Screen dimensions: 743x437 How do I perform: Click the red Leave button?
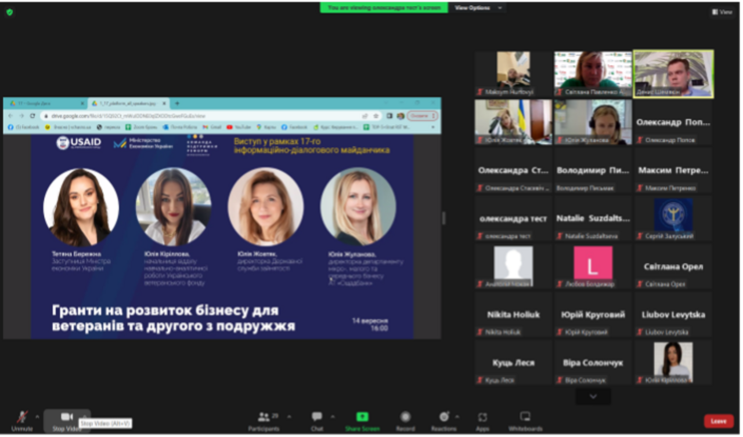tap(719, 421)
